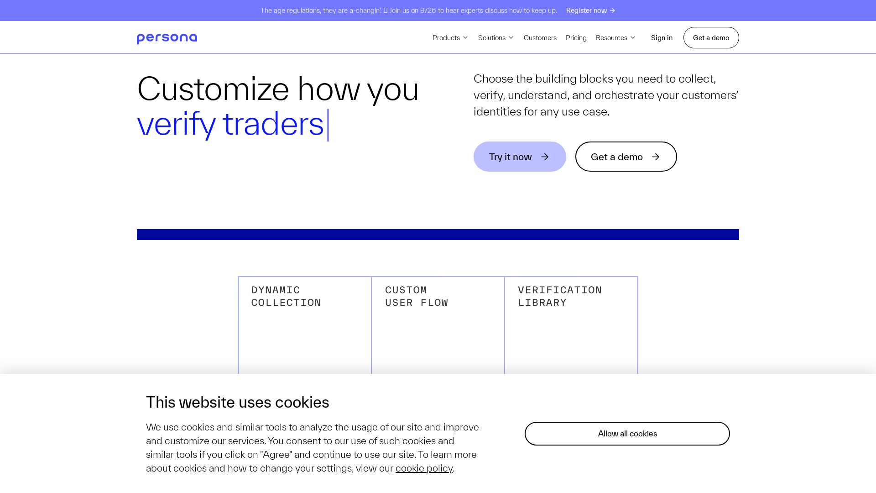Click Allow all cookies

point(627,434)
